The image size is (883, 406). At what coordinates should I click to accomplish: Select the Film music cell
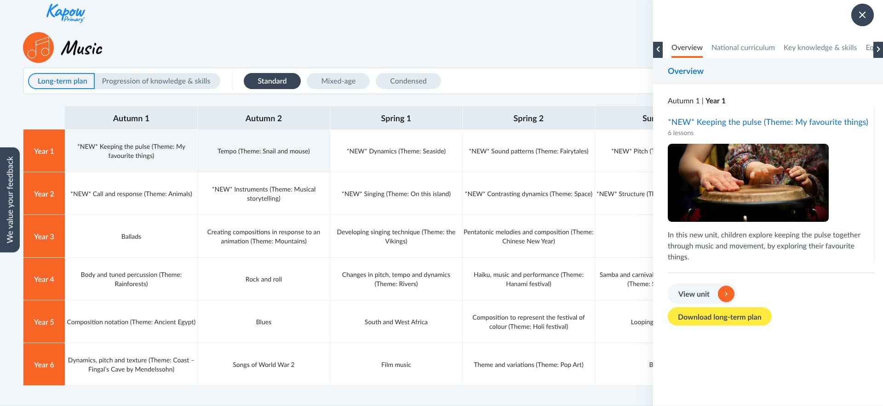[396, 365]
